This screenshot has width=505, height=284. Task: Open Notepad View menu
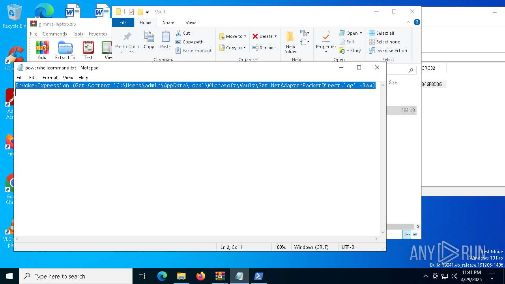pos(68,78)
